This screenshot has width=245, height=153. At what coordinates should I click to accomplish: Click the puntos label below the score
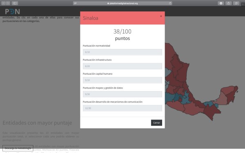pyautogui.click(x=122, y=38)
